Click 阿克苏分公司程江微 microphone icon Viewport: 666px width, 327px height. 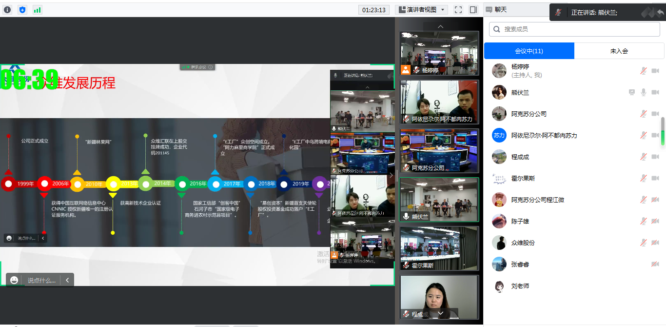[644, 200]
